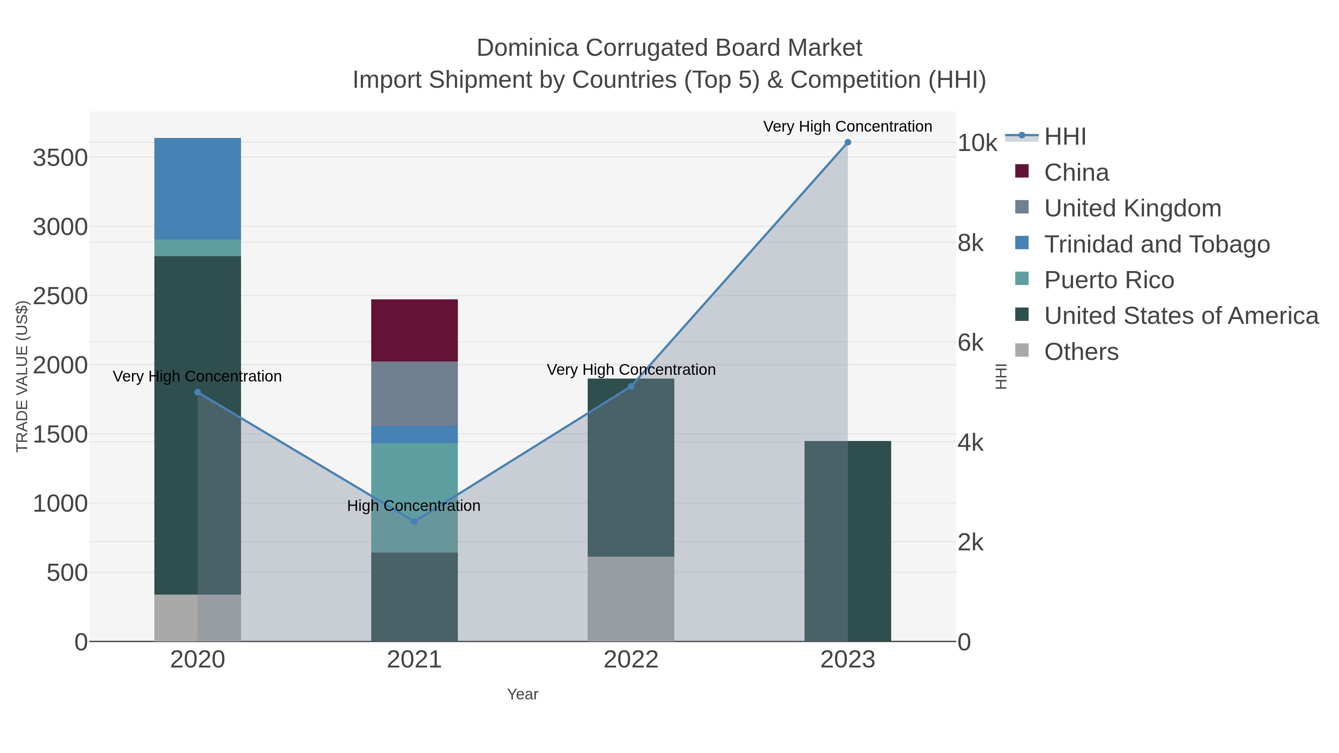Select the 2021 HHI data point
This screenshot has width=1339, height=753.
(414, 522)
